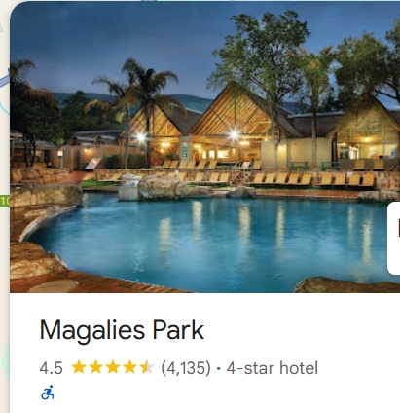Click the first gold rating star

click(x=79, y=367)
